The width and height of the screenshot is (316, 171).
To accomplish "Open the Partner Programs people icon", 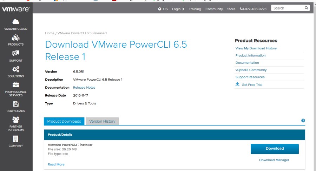I will 16,119.
